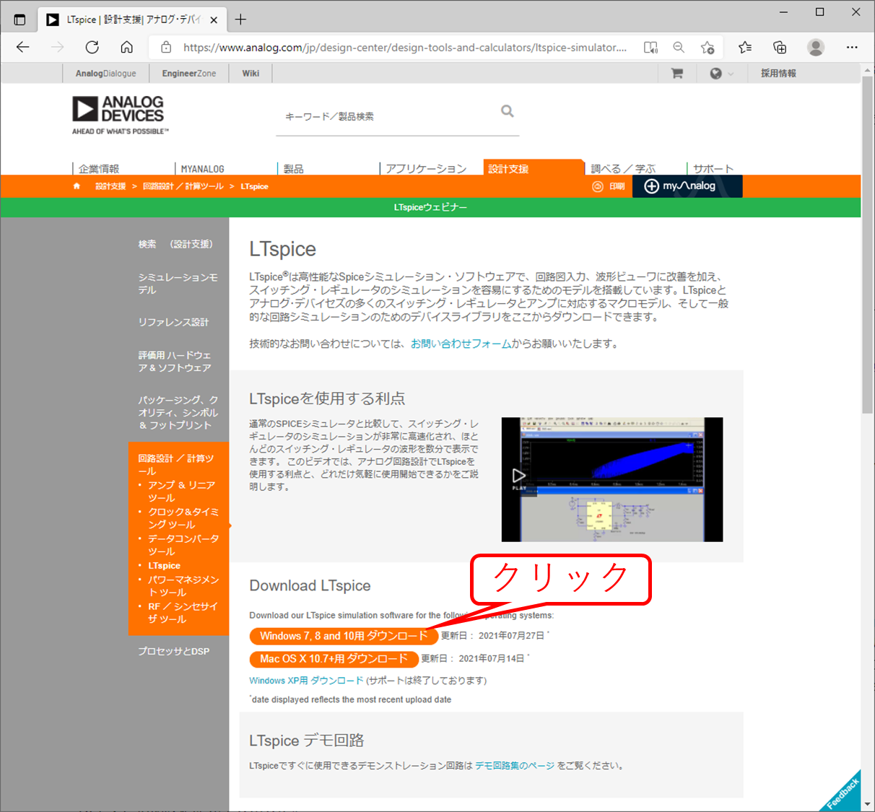Open the サポート menu
Image resolution: width=875 pixels, height=812 pixels.
click(713, 169)
